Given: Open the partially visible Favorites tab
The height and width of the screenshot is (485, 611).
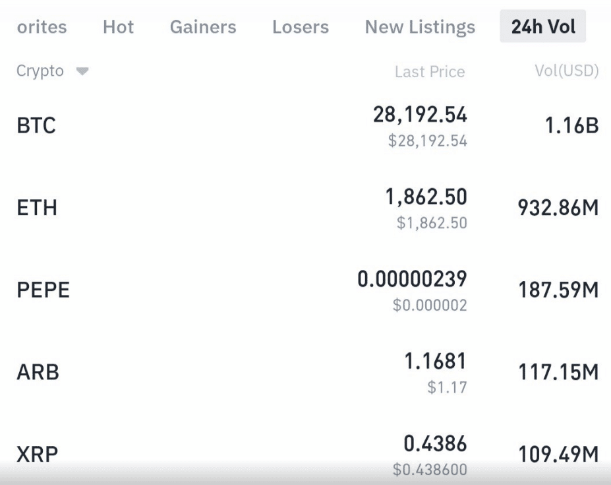Looking at the screenshot, I should (42, 27).
